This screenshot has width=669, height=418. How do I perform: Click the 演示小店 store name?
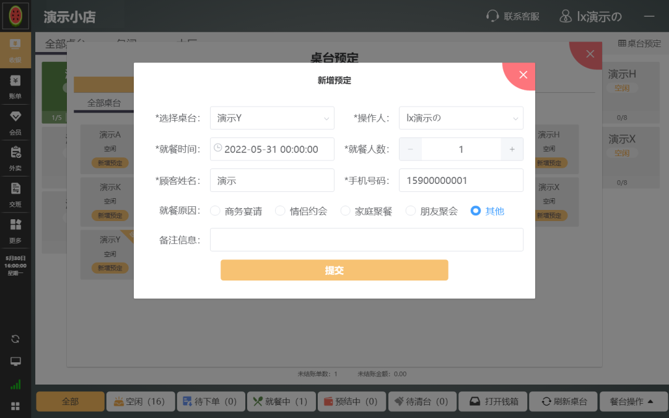[x=69, y=17]
